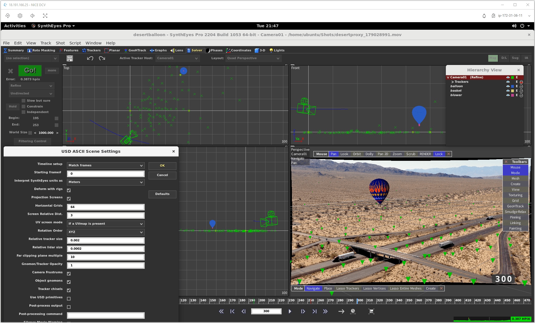Toggle visibility eye for balloon

(x=508, y=86)
